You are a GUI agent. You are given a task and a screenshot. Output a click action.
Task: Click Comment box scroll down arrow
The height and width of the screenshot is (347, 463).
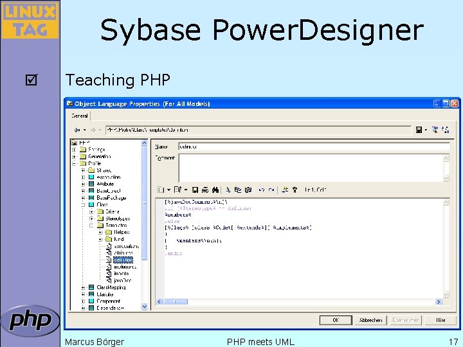coord(446,178)
